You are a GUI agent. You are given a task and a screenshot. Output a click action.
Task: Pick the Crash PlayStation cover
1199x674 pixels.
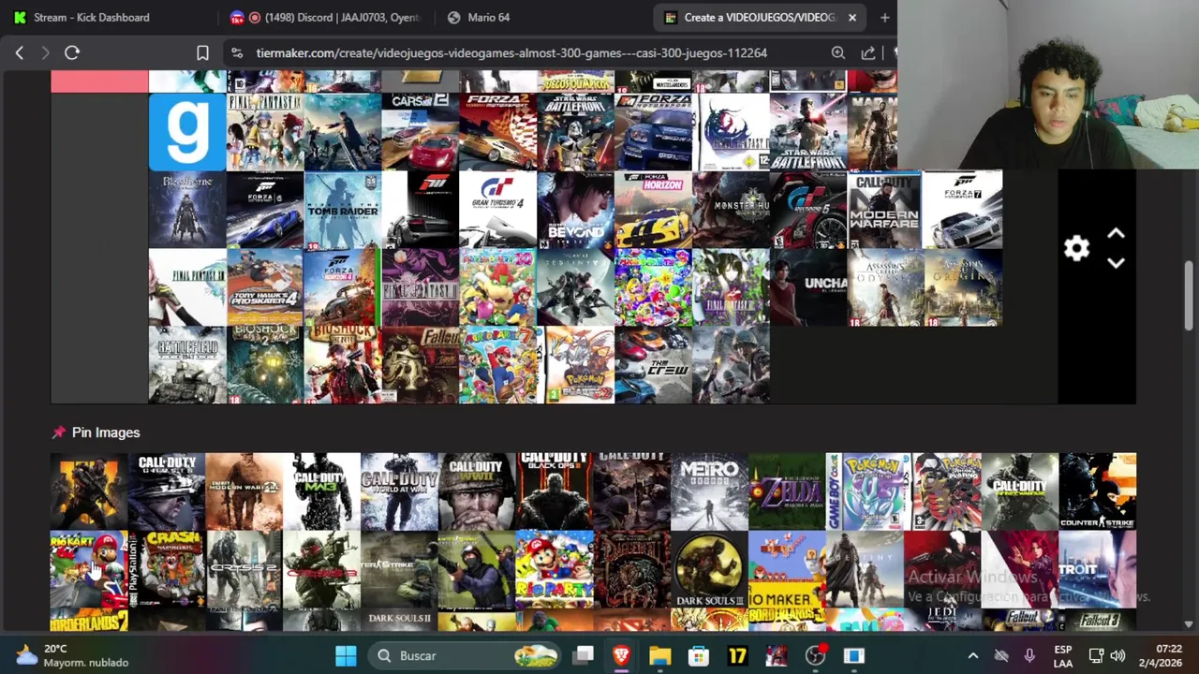pos(167,569)
